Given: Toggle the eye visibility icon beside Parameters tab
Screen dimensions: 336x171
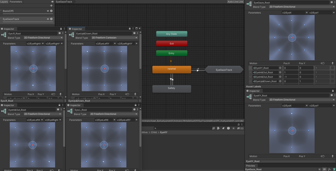Looking at the screenshot, I should tap(52, 2).
